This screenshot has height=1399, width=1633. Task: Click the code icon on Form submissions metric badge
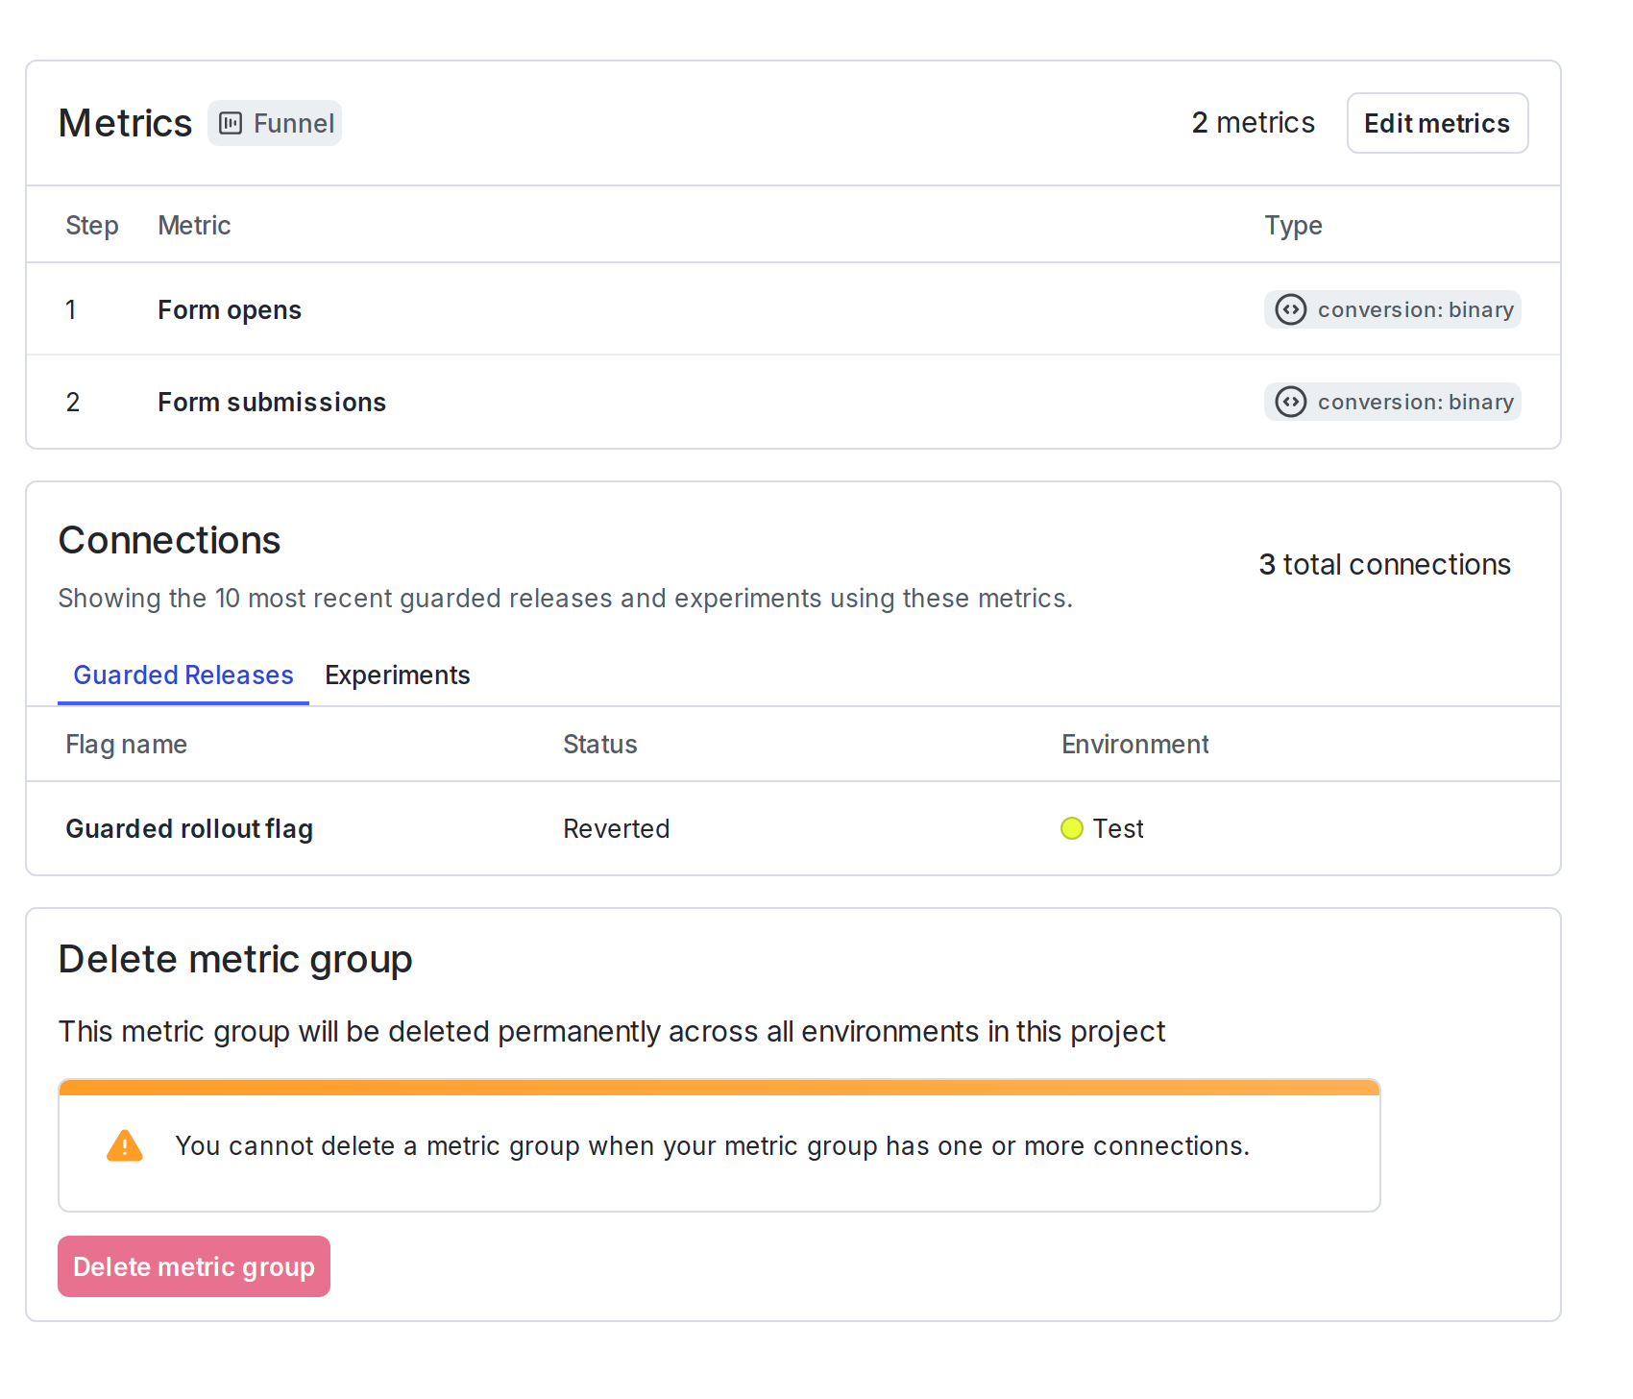(x=1291, y=402)
